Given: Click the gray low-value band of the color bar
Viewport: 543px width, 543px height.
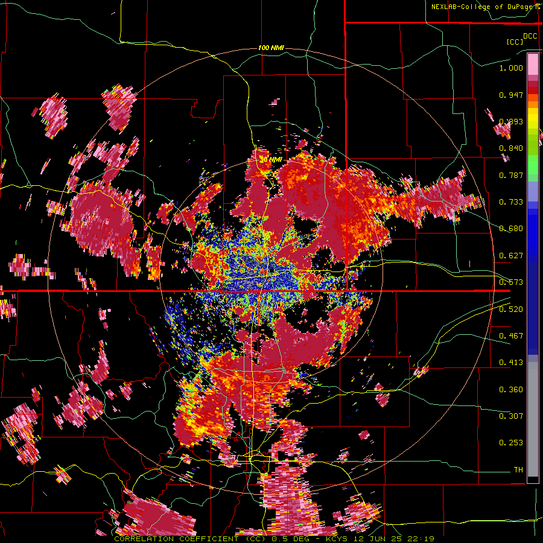Looking at the screenshot, I should (x=533, y=419).
